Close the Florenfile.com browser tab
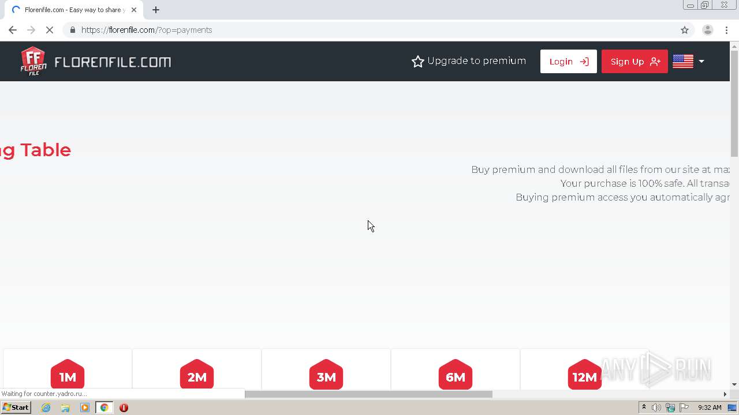This screenshot has width=739, height=415. tap(134, 10)
